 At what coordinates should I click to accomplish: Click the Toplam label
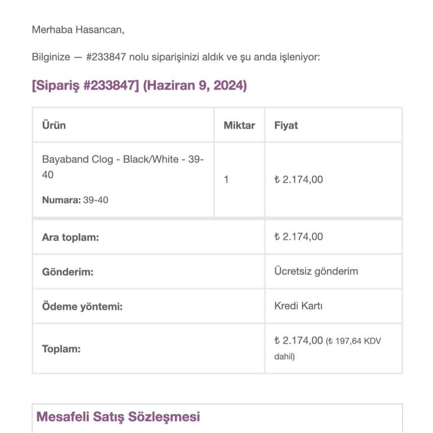61,349
